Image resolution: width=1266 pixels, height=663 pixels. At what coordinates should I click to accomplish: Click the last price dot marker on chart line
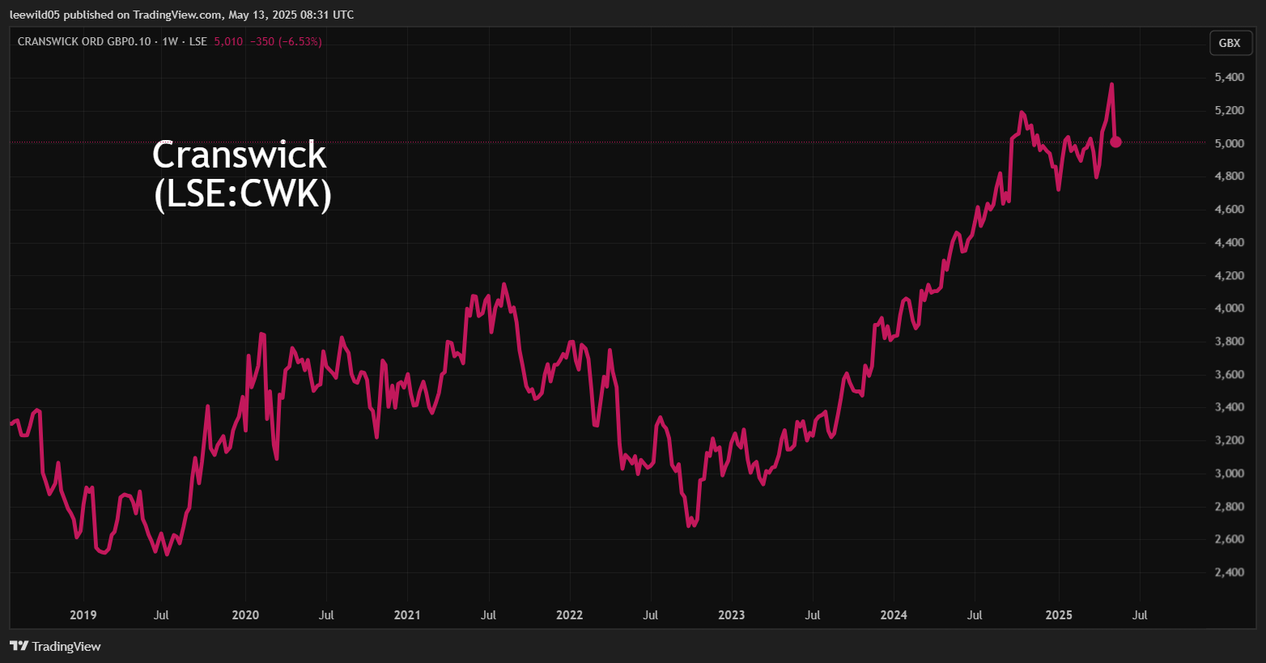[x=1115, y=142]
